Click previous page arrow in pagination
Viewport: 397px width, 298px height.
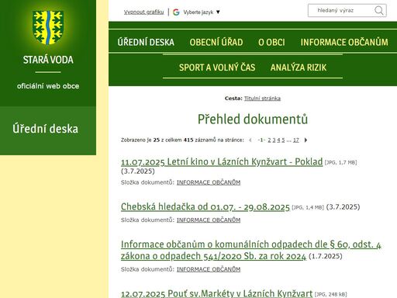250,140
